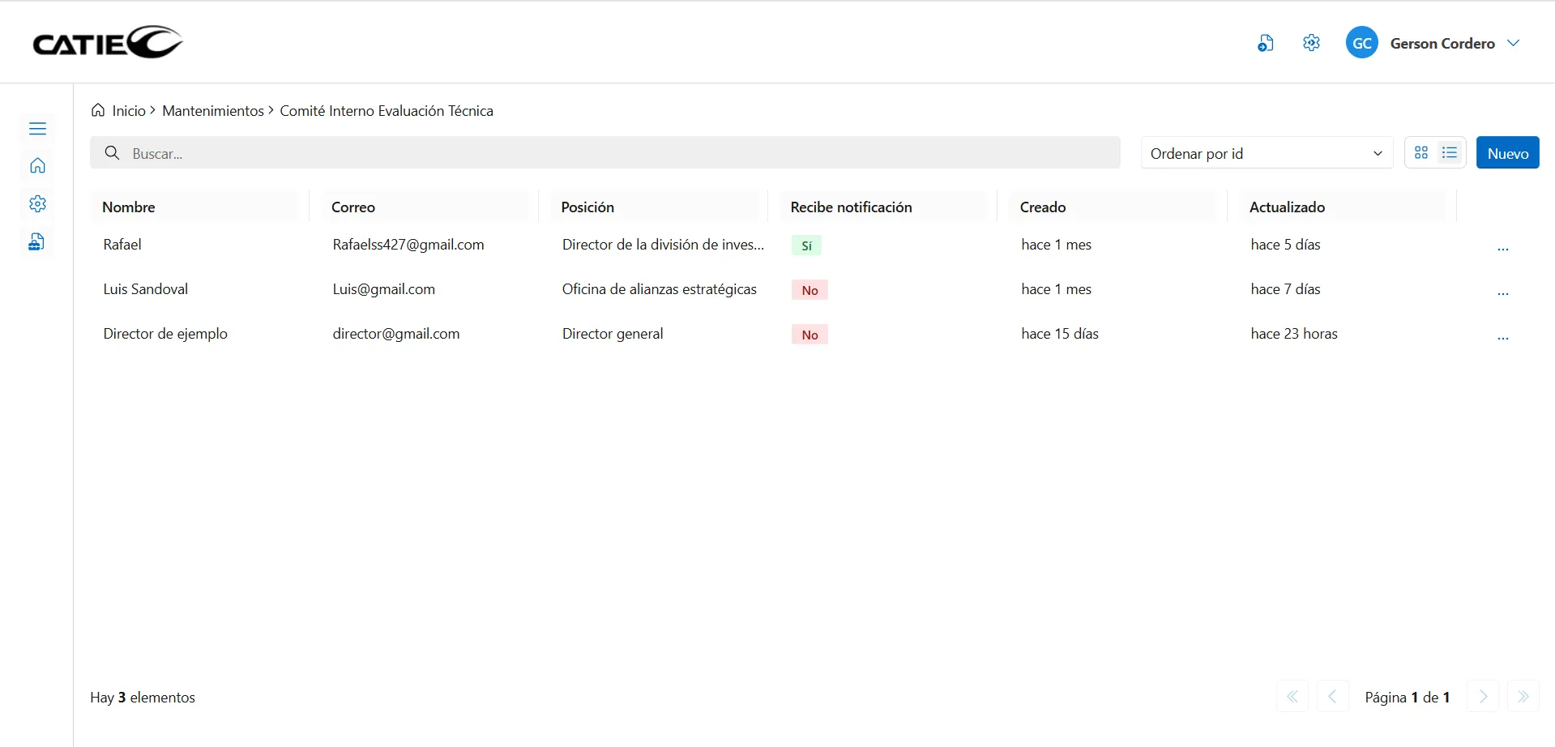Click the documents icon in sidebar
This screenshot has height=747, width=1555.
coord(36,242)
